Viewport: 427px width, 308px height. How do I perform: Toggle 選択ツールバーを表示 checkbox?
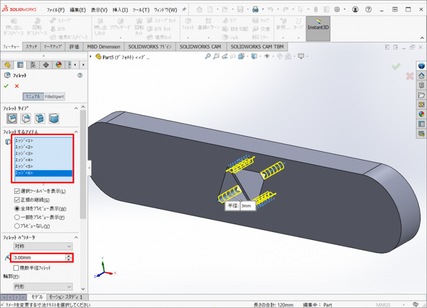[17, 191]
